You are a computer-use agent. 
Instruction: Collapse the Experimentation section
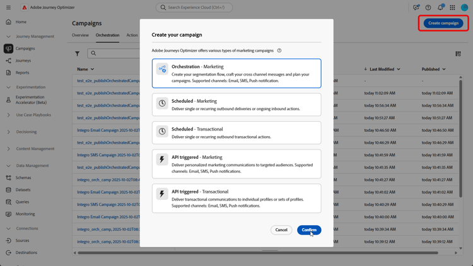(8, 87)
